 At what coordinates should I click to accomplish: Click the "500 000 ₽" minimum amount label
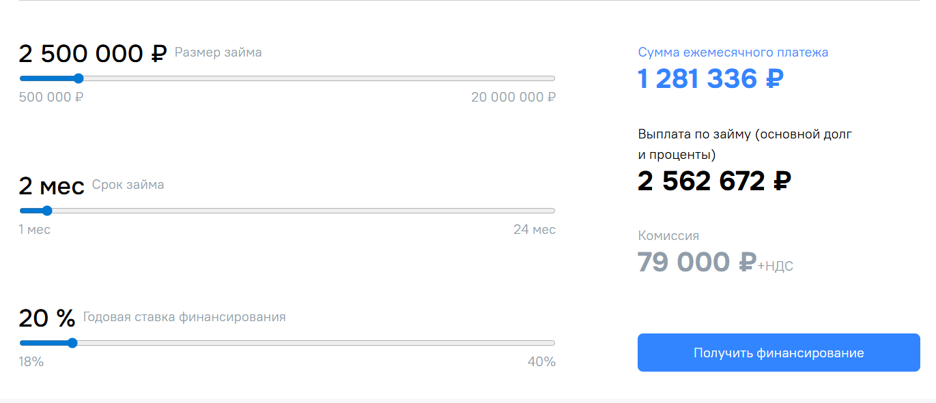point(51,97)
